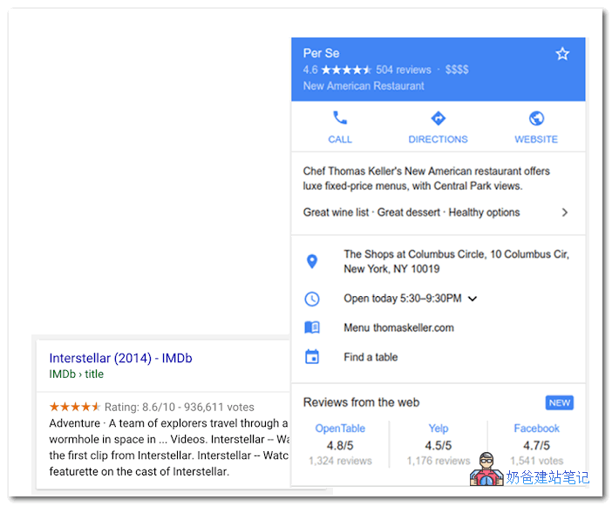Click the Reviews from the web heading
Image resolution: width=612 pixels, height=506 pixels.
click(361, 402)
